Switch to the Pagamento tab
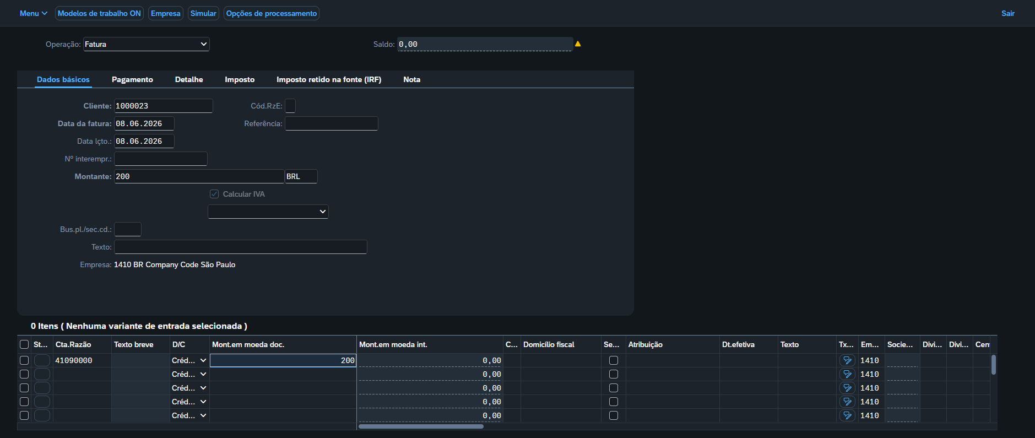Viewport: 1035px width, 438px height. [132, 79]
